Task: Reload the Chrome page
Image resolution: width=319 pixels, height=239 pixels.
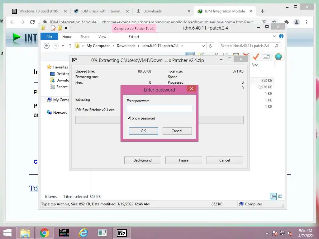Action: pyautogui.click(x=32, y=22)
